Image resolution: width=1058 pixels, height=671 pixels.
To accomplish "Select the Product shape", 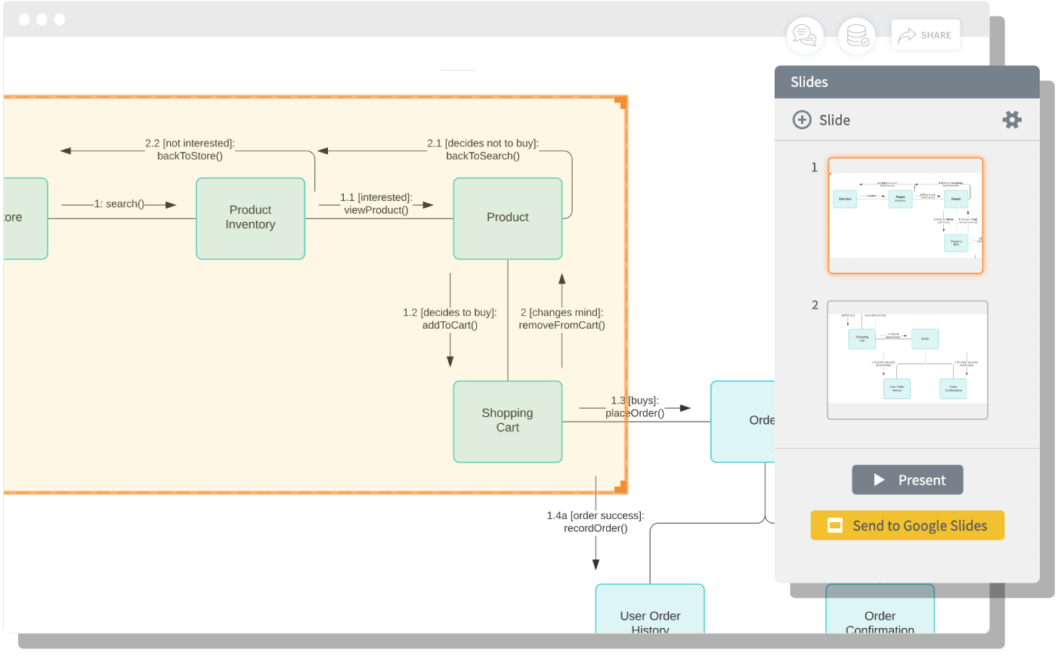I will click(508, 218).
